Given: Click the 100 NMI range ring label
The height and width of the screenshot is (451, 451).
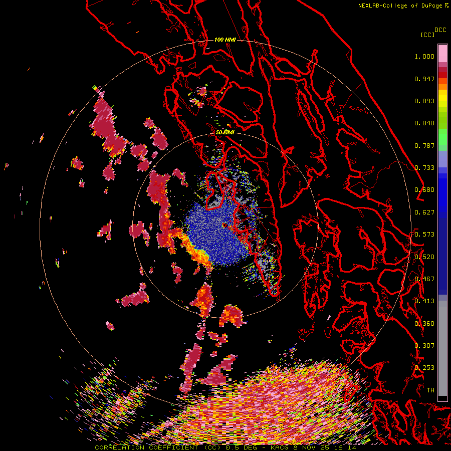Looking at the screenshot, I should point(225,40).
